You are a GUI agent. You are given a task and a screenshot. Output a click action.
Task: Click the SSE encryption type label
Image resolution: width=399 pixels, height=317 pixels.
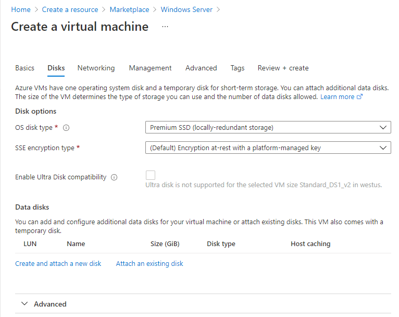pos(45,148)
